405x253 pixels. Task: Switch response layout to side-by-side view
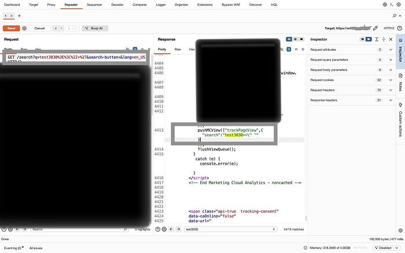pos(289,39)
